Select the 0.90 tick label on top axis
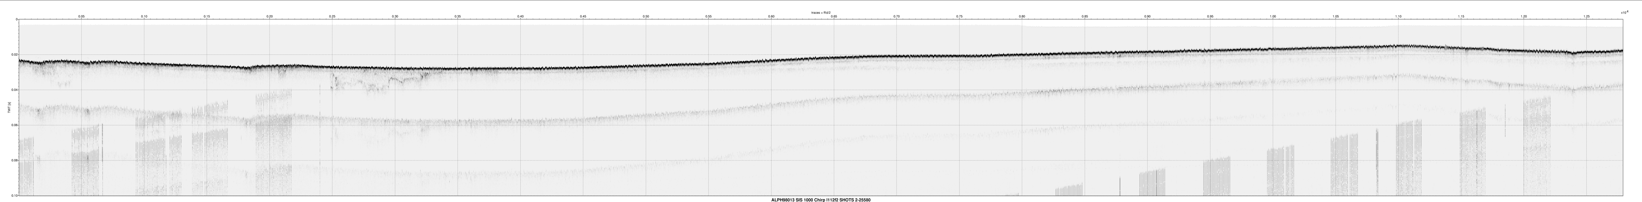Screen dimensions: 1642x202 (1147, 16)
